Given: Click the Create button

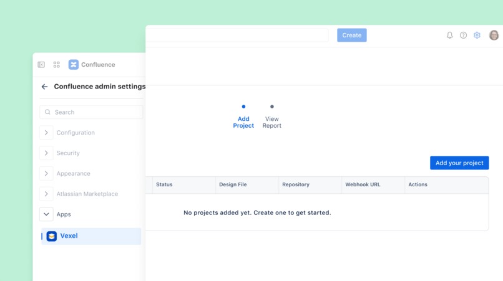Looking at the screenshot, I should [x=351, y=36].
